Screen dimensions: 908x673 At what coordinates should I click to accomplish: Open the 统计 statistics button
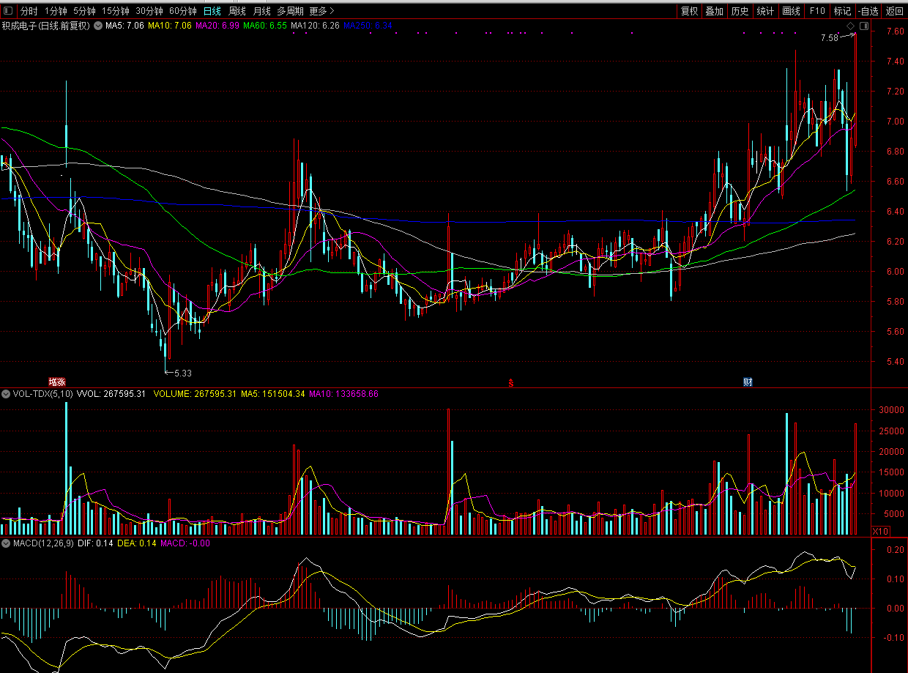click(765, 11)
